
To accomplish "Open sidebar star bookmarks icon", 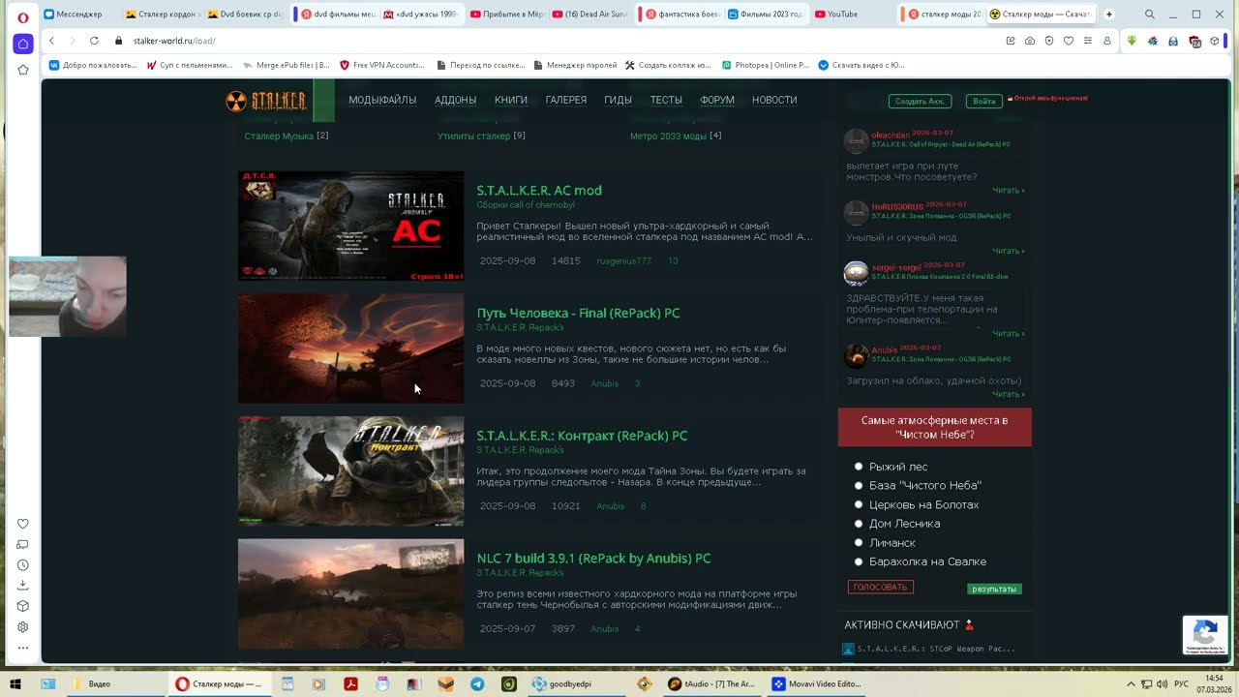I will click(23, 70).
